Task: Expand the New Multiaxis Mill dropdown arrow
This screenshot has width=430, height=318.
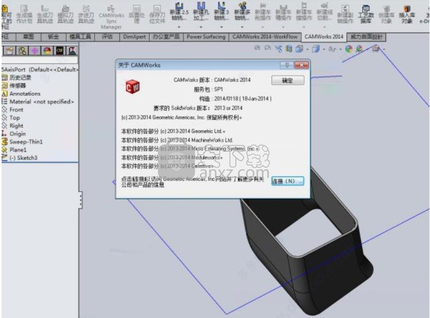Action: [242, 27]
